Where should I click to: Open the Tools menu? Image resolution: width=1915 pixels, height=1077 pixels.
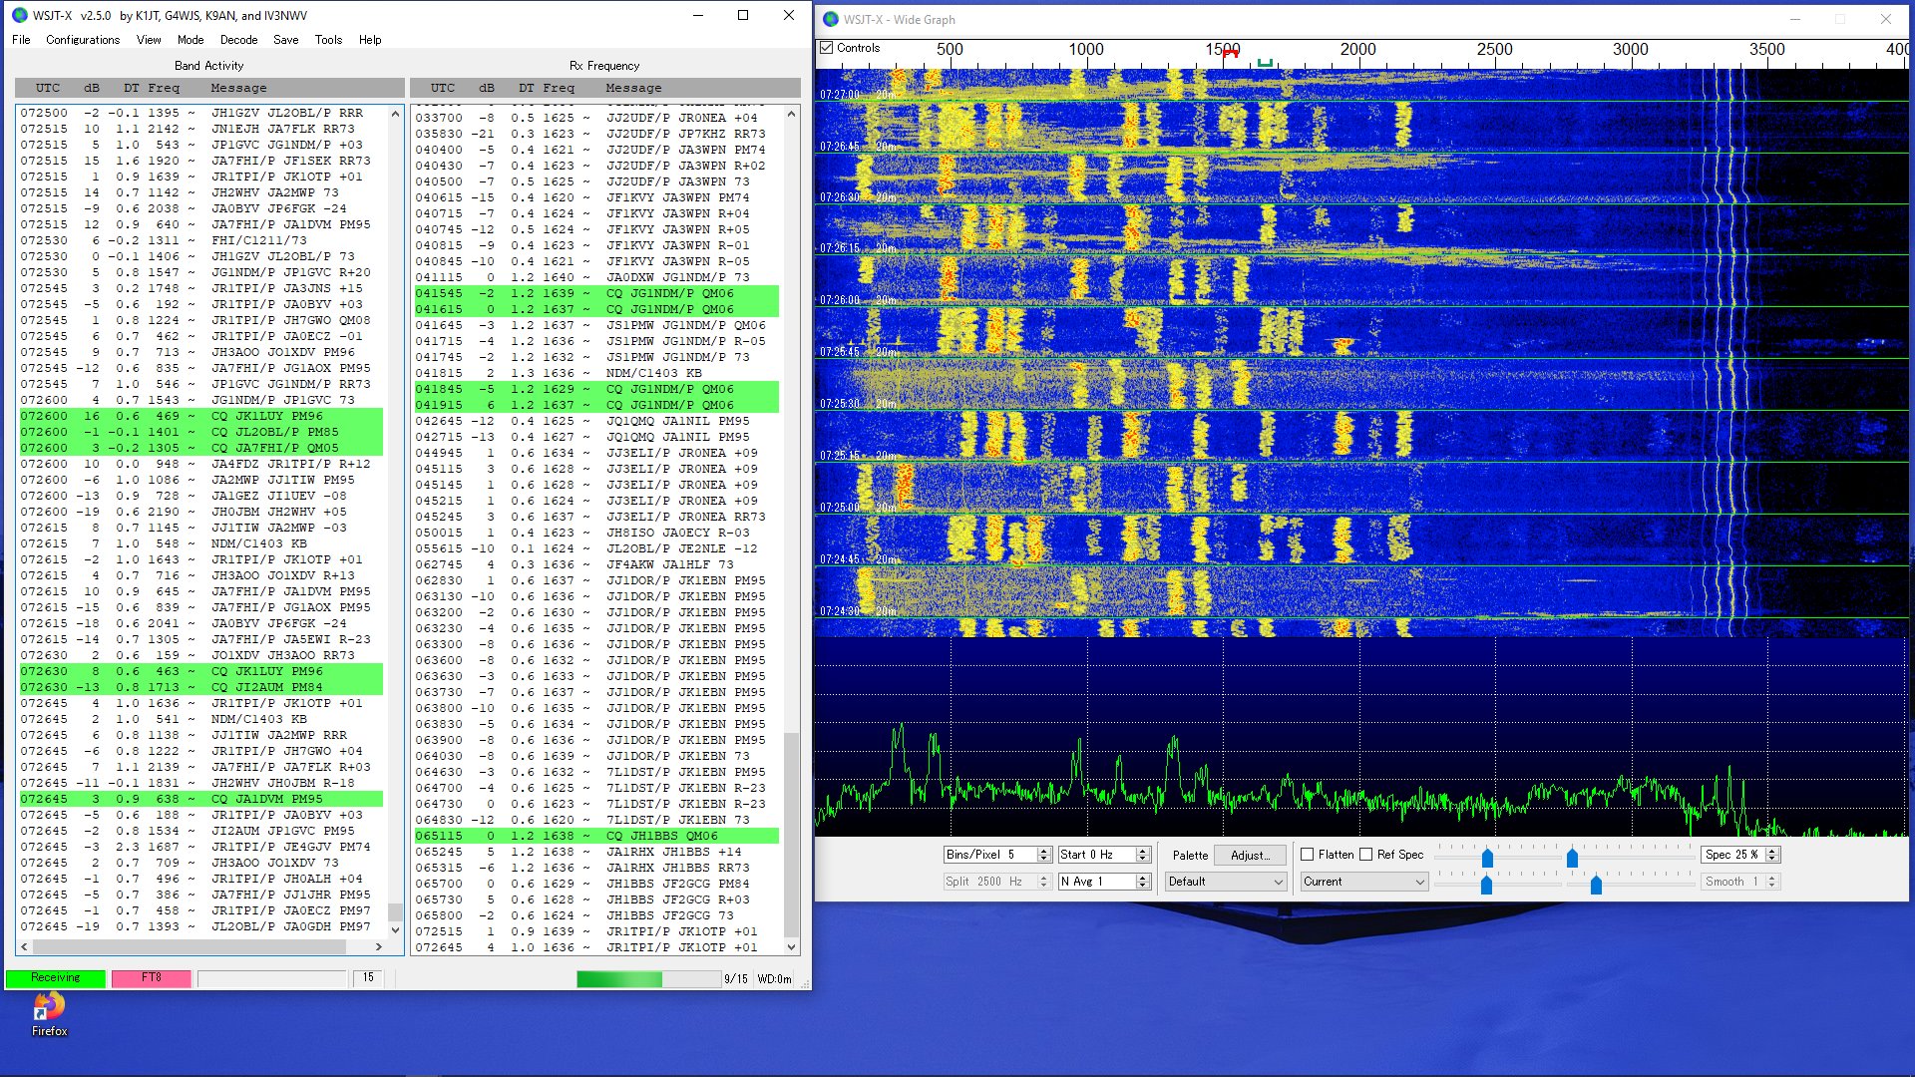[x=328, y=40]
